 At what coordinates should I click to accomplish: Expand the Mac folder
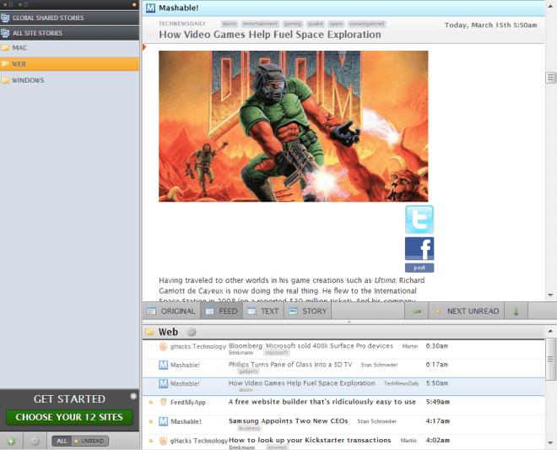pyautogui.click(x=19, y=48)
